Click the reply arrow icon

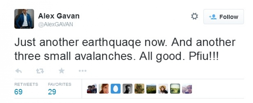(x=18, y=71)
